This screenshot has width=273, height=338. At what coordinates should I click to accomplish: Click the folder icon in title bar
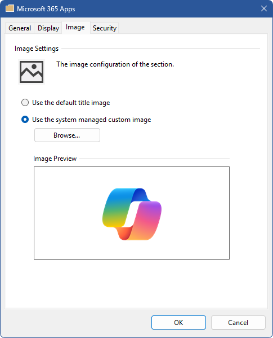(10, 8)
